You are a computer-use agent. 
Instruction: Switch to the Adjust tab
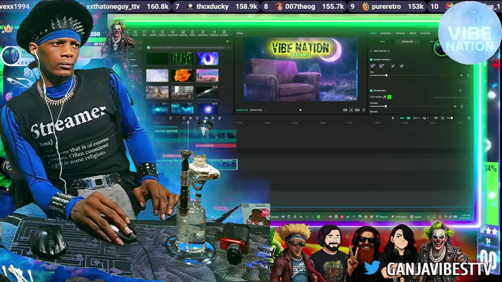point(413,33)
